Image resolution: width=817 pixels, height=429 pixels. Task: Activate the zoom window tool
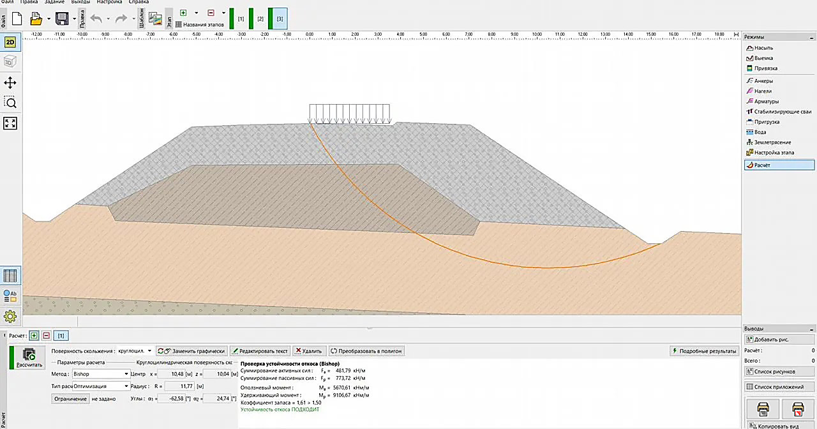10,103
